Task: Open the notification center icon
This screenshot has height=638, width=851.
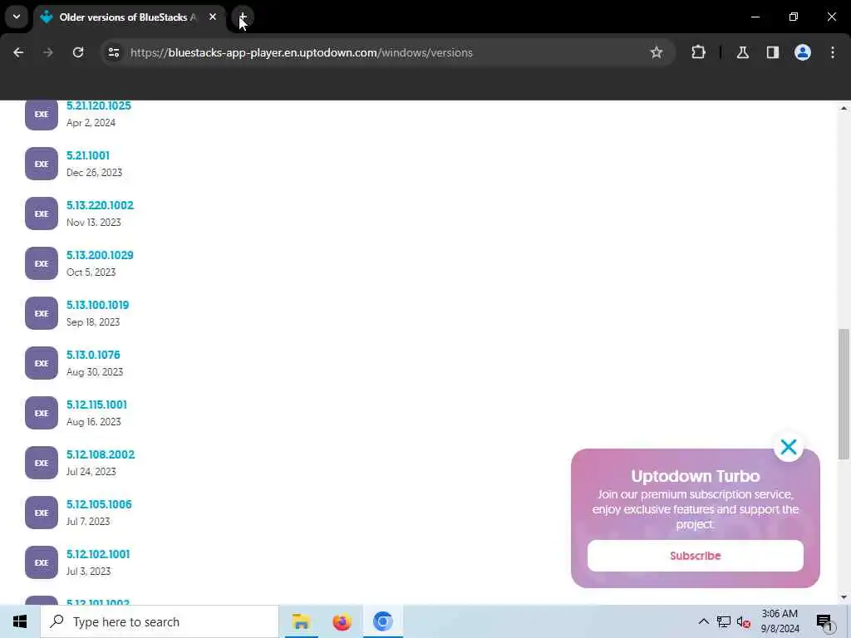Action: click(824, 621)
